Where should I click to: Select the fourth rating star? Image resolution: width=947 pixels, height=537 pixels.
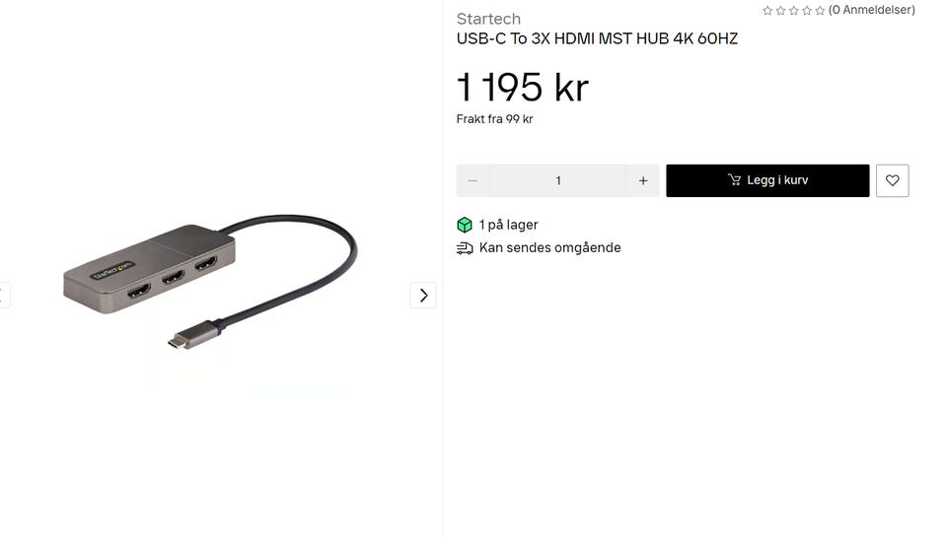click(807, 10)
